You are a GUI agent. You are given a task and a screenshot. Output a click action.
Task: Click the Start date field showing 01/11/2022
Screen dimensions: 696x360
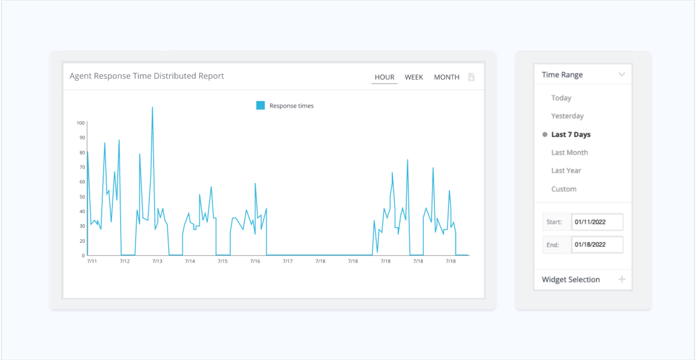[x=597, y=222]
